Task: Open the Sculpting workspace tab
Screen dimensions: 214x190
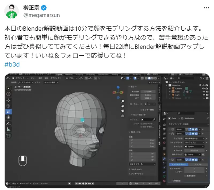Action: pyautogui.click(x=79, y=75)
